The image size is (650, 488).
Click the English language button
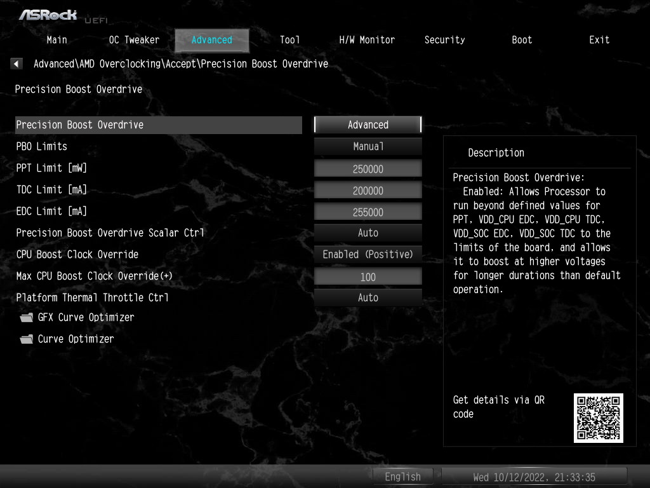click(402, 477)
